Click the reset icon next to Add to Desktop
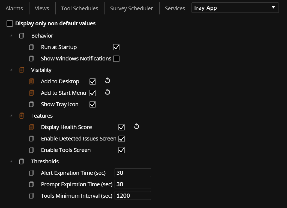287x208 pixels. tap(107, 81)
